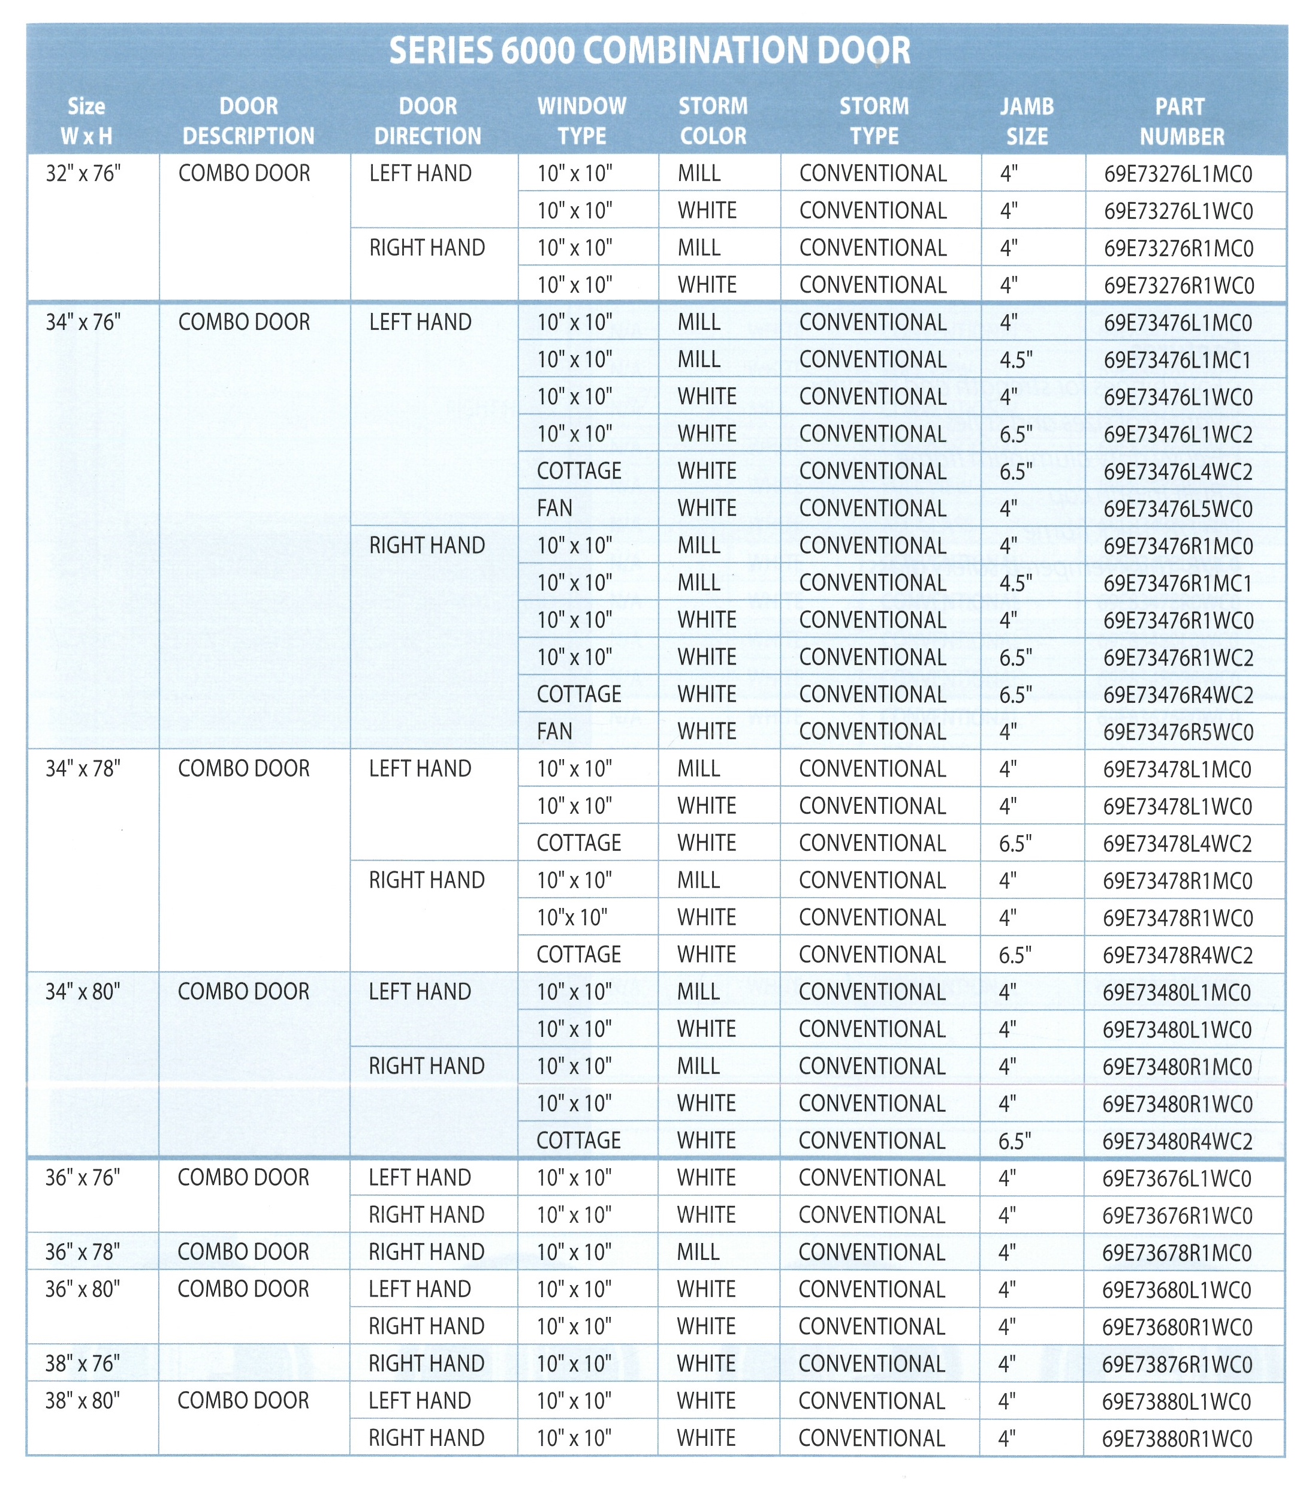The image size is (1306, 1492).
Task: Click the DOOR DESCRIPTION column header
Action: [x=249, y=121]
